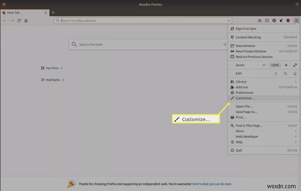Expand the Web Developer submenu

(263, 136)
